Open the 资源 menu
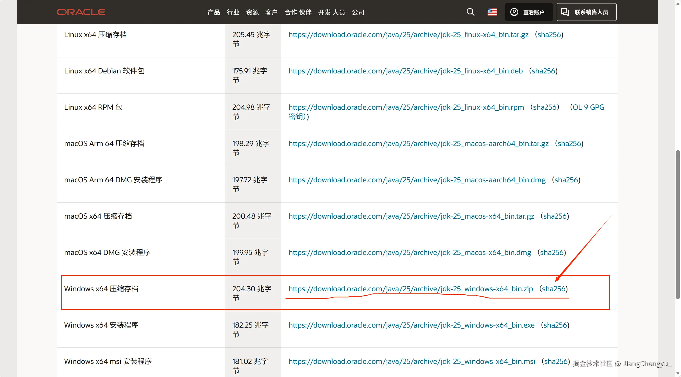 click(252, 12)
